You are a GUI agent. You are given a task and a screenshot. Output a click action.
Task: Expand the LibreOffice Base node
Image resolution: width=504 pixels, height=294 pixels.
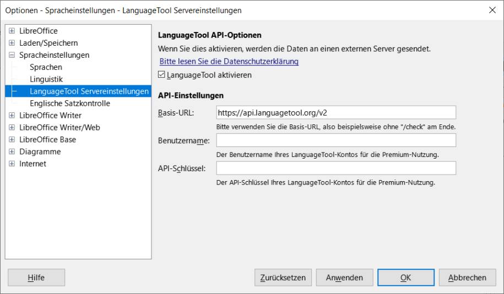pyautogui.click(x=12, y=139)
